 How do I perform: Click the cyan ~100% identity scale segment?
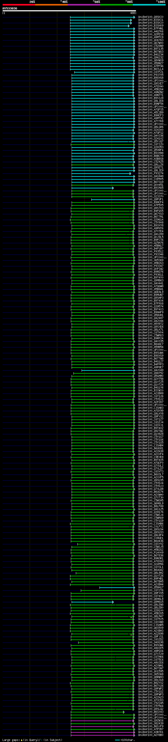(149, 5)
